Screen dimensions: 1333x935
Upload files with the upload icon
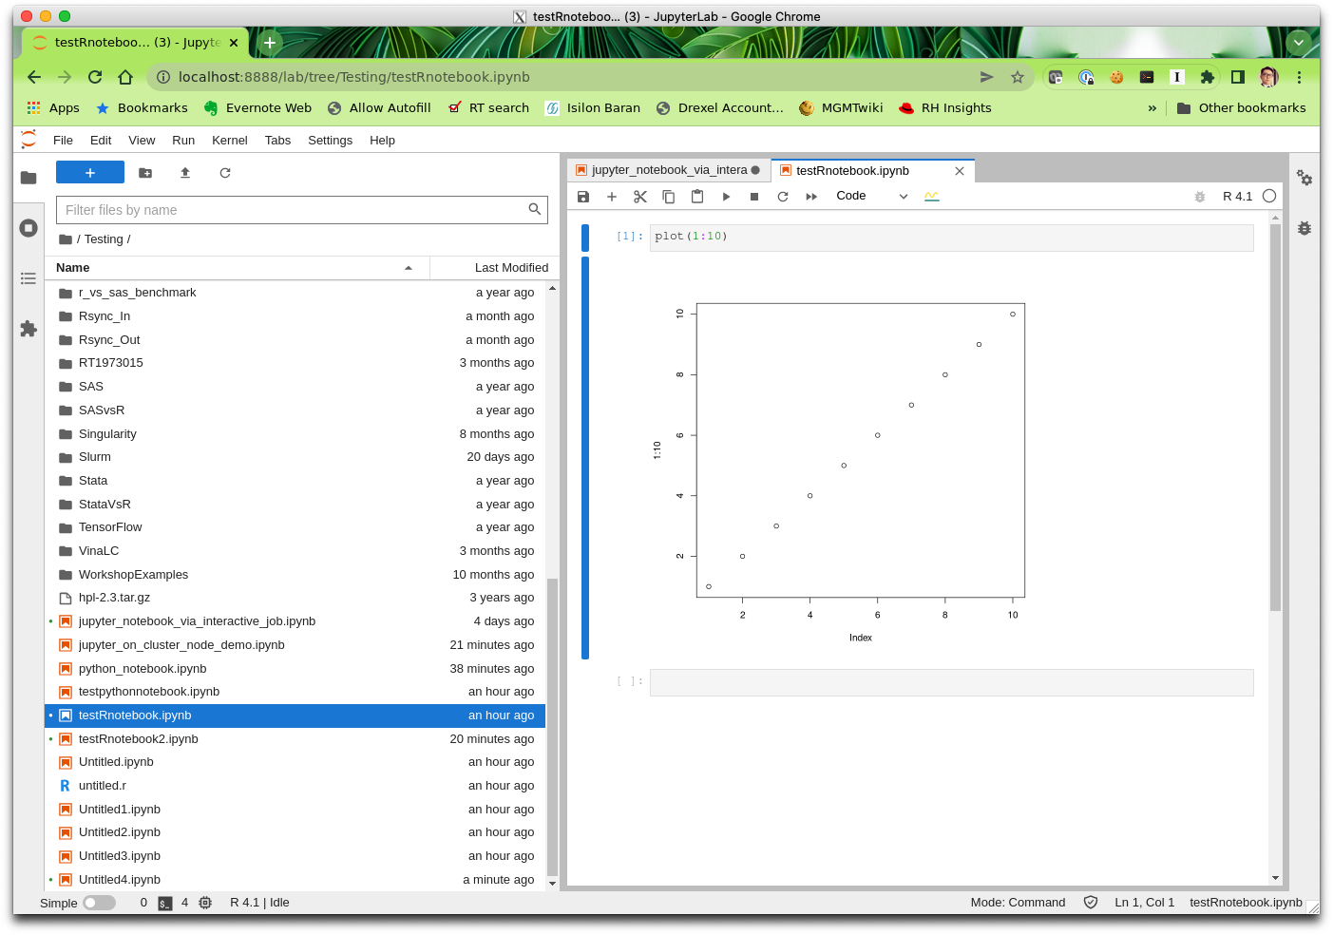185,173
